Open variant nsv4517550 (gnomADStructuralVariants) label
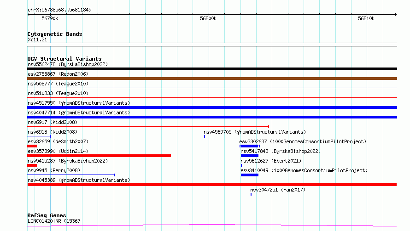 79,103
